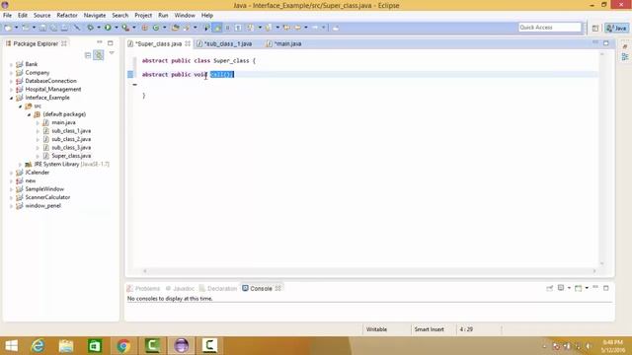Click the Open Console icon
Screen dimensions: 632x355
coord(579,288)
